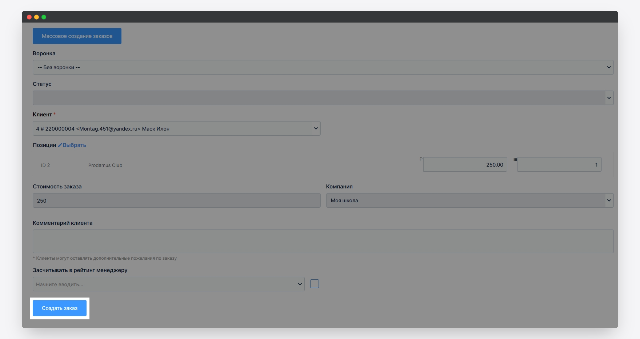Tick the checkbox next to the manager field

(314, 284)
